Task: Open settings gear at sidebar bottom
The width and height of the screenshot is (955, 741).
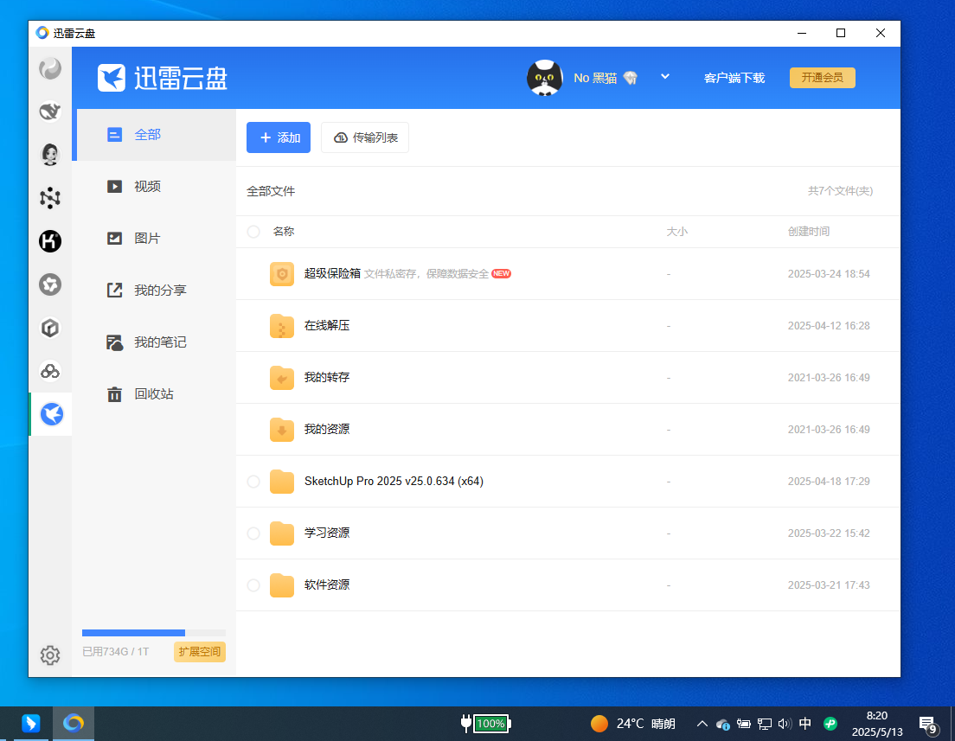Action: click(50, 655)
